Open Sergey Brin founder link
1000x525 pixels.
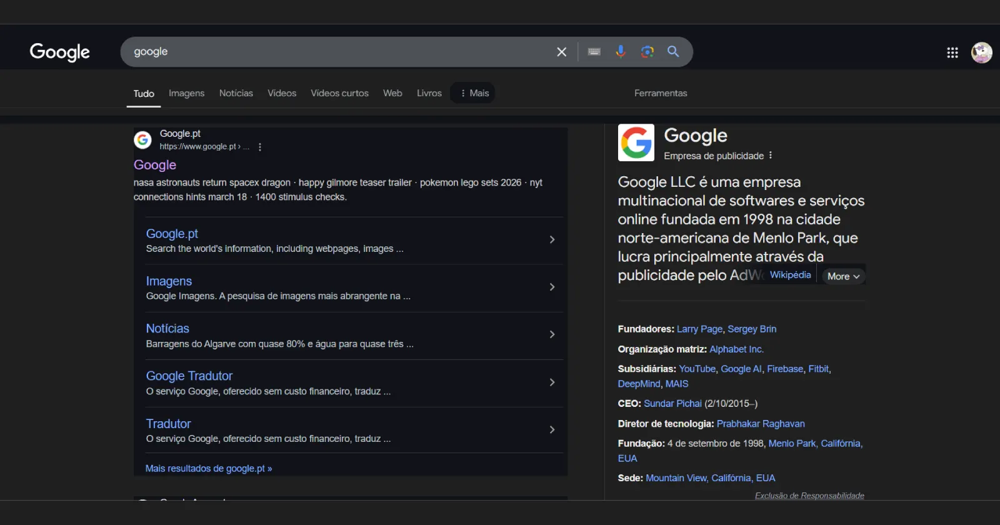[752, 329]
